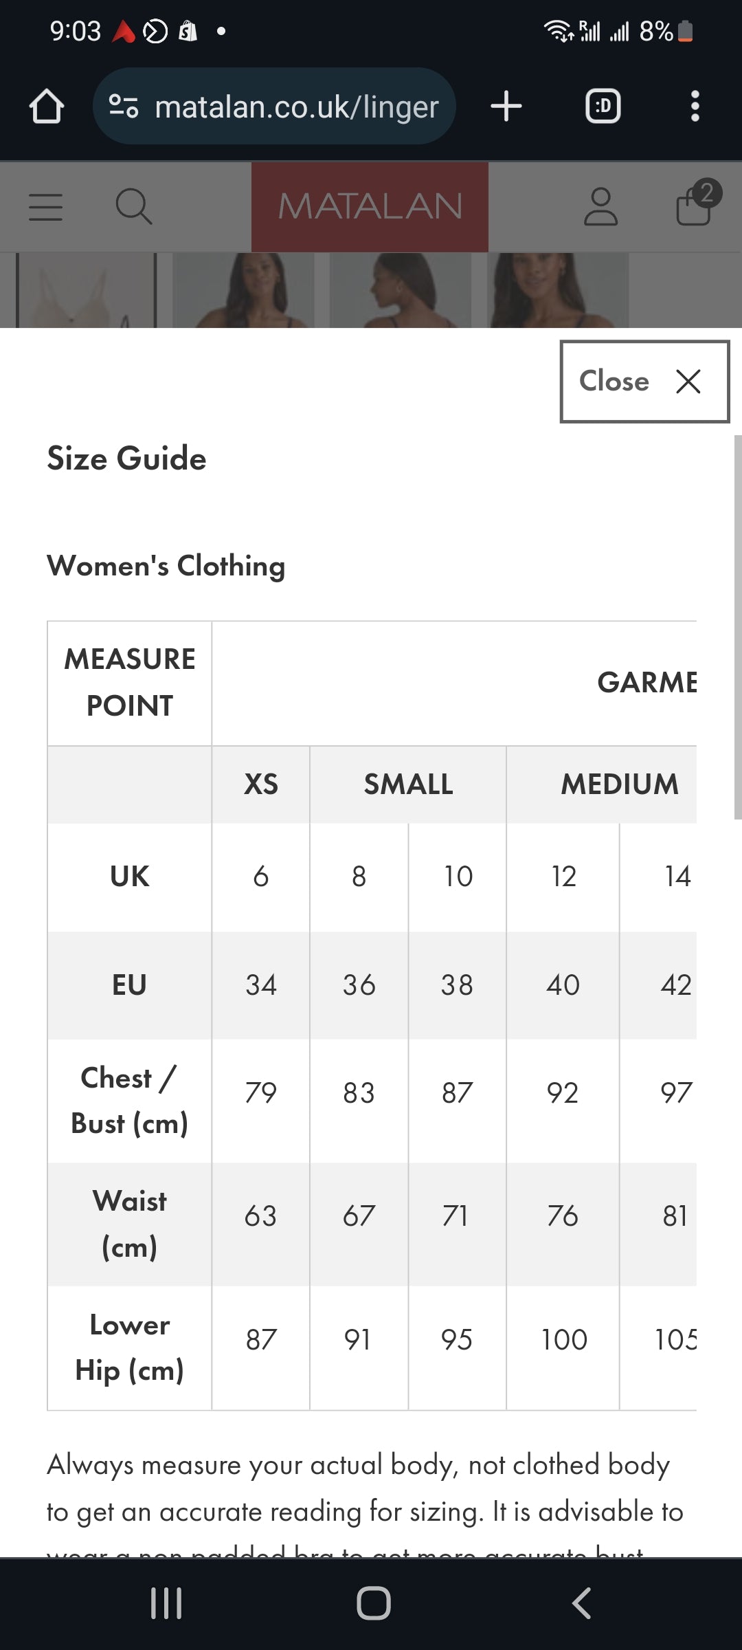Open Chrome three-dot overflow menu
Viewport: 742px width, 1650px height.
point(695,107)
